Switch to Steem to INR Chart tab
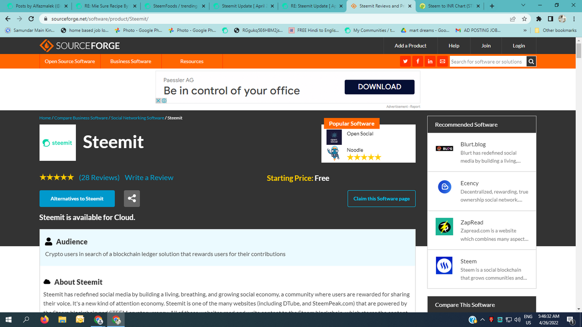This screenshot has width=582, height=327. [449, 6]
